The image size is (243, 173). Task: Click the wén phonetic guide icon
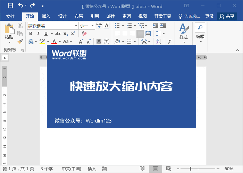point(99,26)
